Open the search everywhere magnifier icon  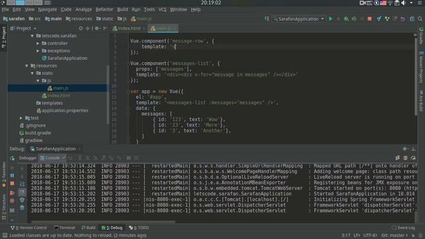pyautogui.click(x=420, y=19)
